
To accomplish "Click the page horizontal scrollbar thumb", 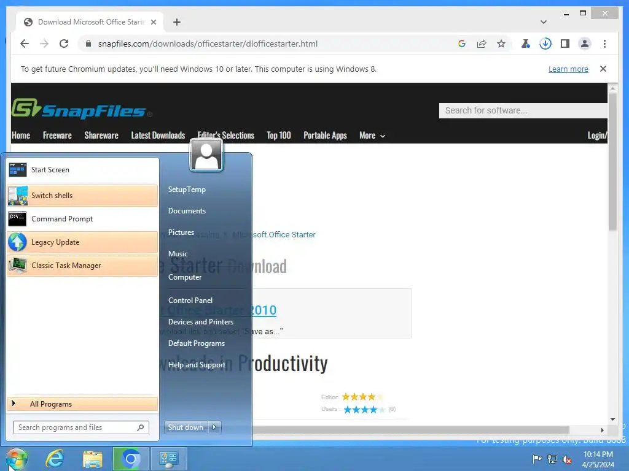I will click(x=410, y=430).
